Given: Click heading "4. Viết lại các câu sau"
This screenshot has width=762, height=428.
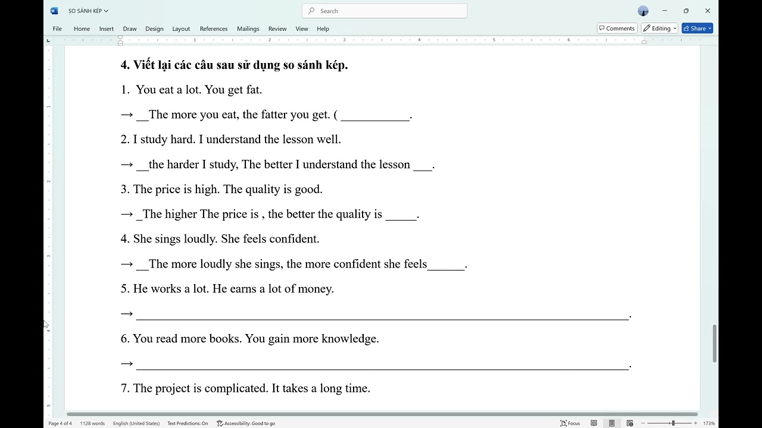Looking at the screenshot, I should (x=234, y=65).
